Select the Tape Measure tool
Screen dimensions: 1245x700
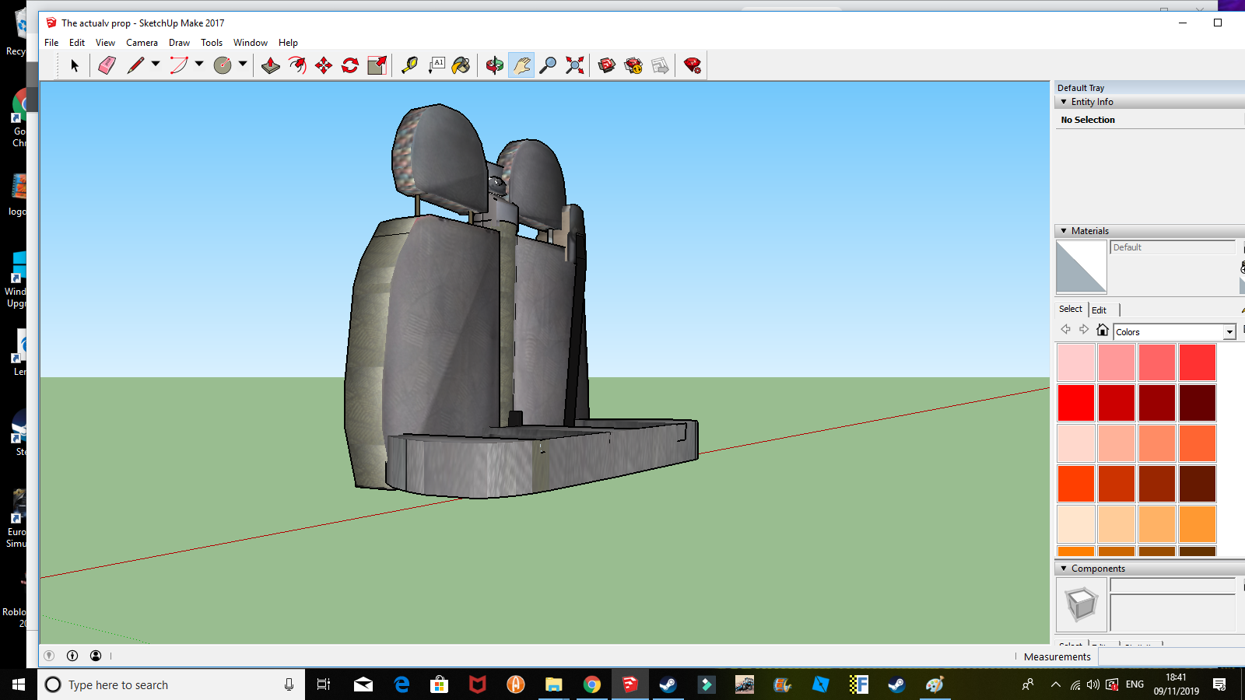click(x=409, y=65)
